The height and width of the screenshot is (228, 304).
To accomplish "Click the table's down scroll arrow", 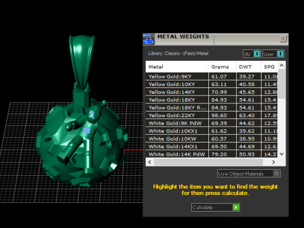I will [281, 154].
